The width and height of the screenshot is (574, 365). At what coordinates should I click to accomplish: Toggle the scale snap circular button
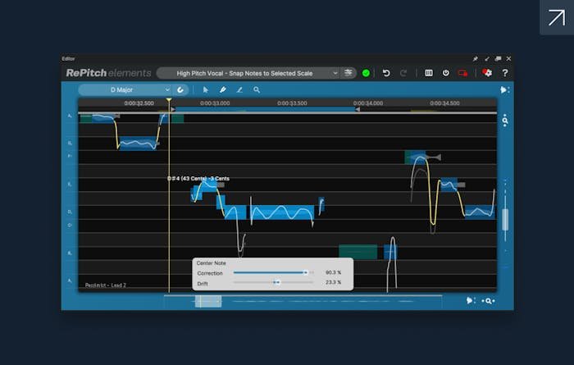coord(181,89)
